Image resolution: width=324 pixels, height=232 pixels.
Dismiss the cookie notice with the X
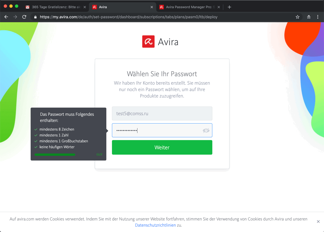[318, 221]
